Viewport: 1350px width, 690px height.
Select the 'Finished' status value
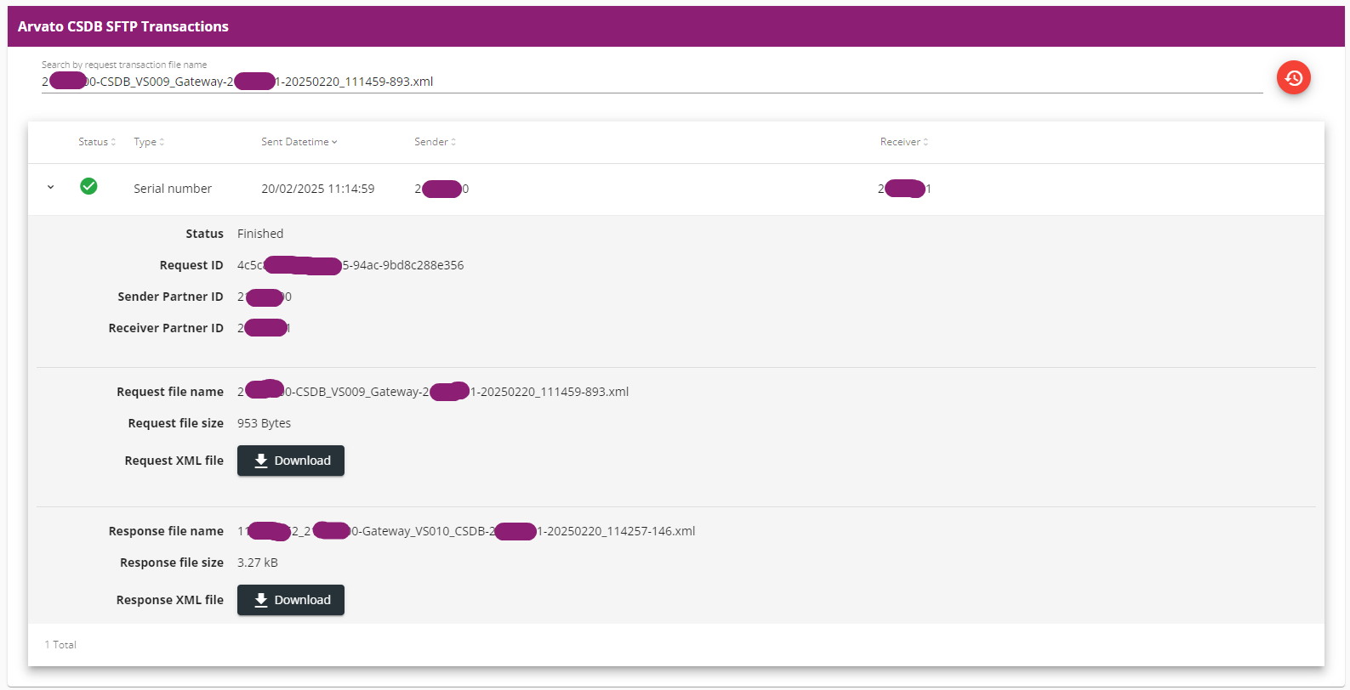coord(260,234)
